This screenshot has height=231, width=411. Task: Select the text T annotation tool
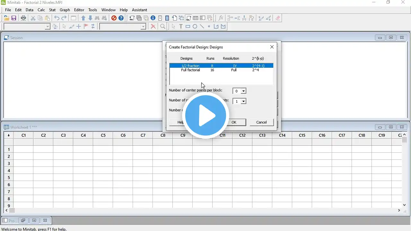181,27
